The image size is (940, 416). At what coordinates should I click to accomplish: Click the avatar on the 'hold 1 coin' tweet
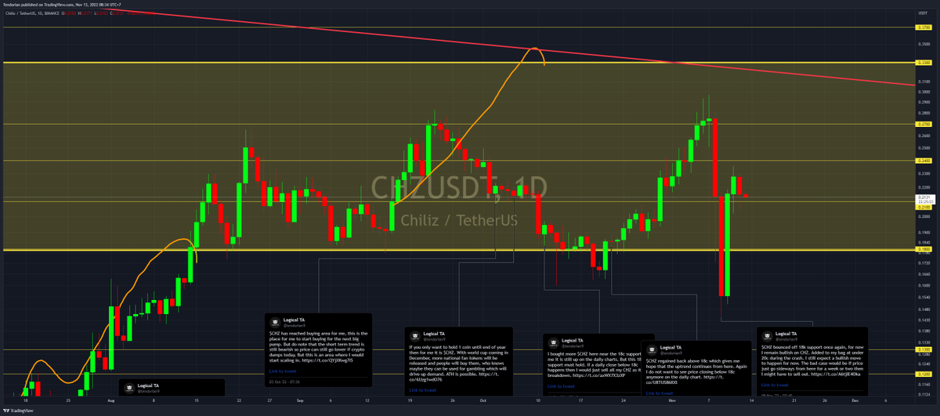[x=415, y=335]
